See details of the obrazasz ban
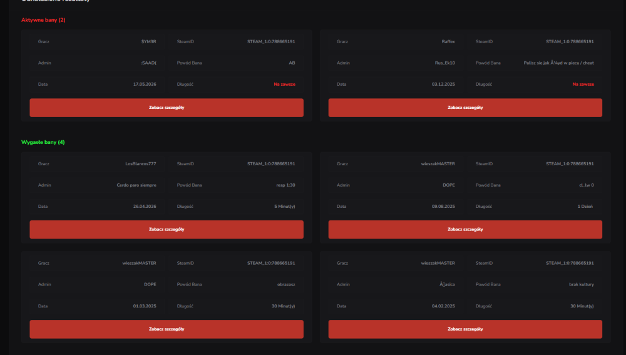 point(167,329)
